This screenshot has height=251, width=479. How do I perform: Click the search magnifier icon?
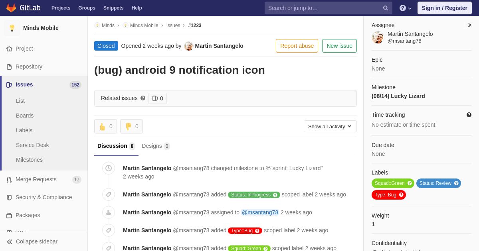(x=386, y=8)
